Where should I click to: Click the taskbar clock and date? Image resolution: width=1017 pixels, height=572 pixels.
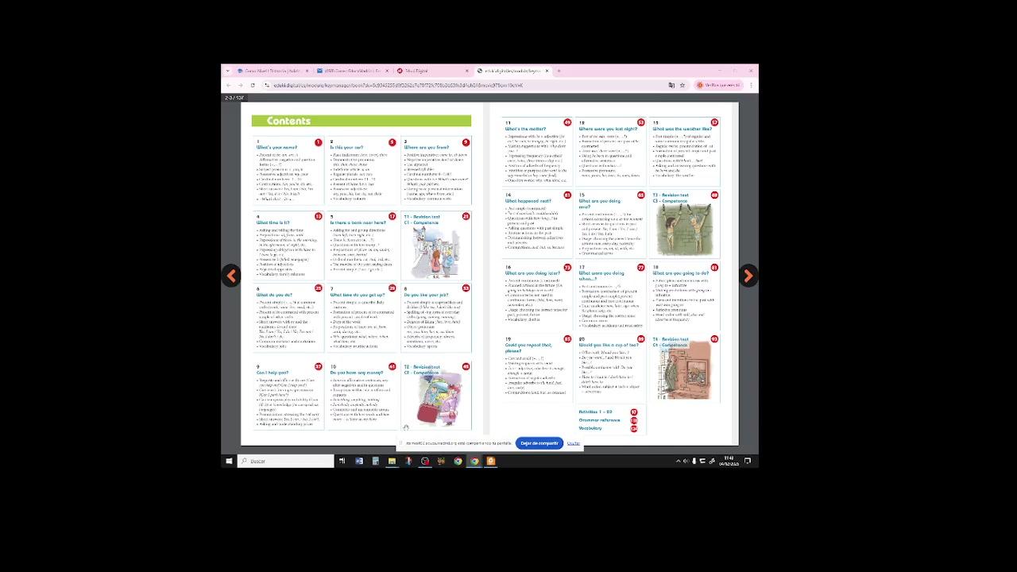click(x=729, y=461)
